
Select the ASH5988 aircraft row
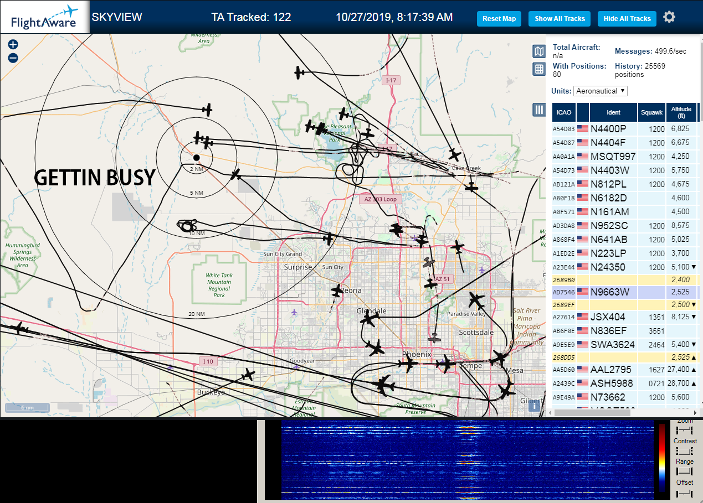625,383
